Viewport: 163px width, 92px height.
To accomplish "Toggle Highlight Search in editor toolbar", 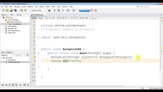I will 66,18.
